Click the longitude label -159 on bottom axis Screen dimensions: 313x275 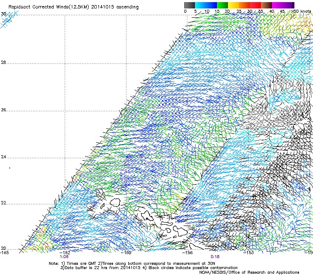point(126,253)
